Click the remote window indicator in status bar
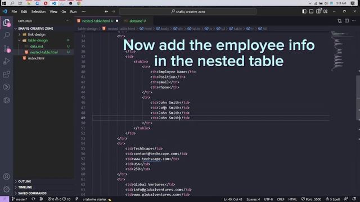 coord(4,199)
